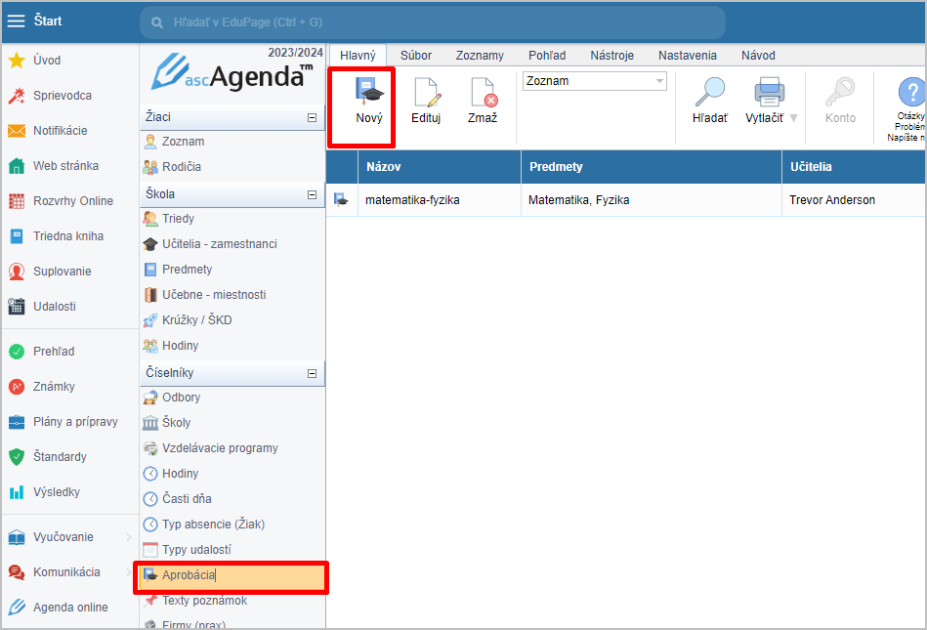The image size is (927, 630).
Task: Select Aprobácia in Číselníky
Action: (x=232, y=575)
